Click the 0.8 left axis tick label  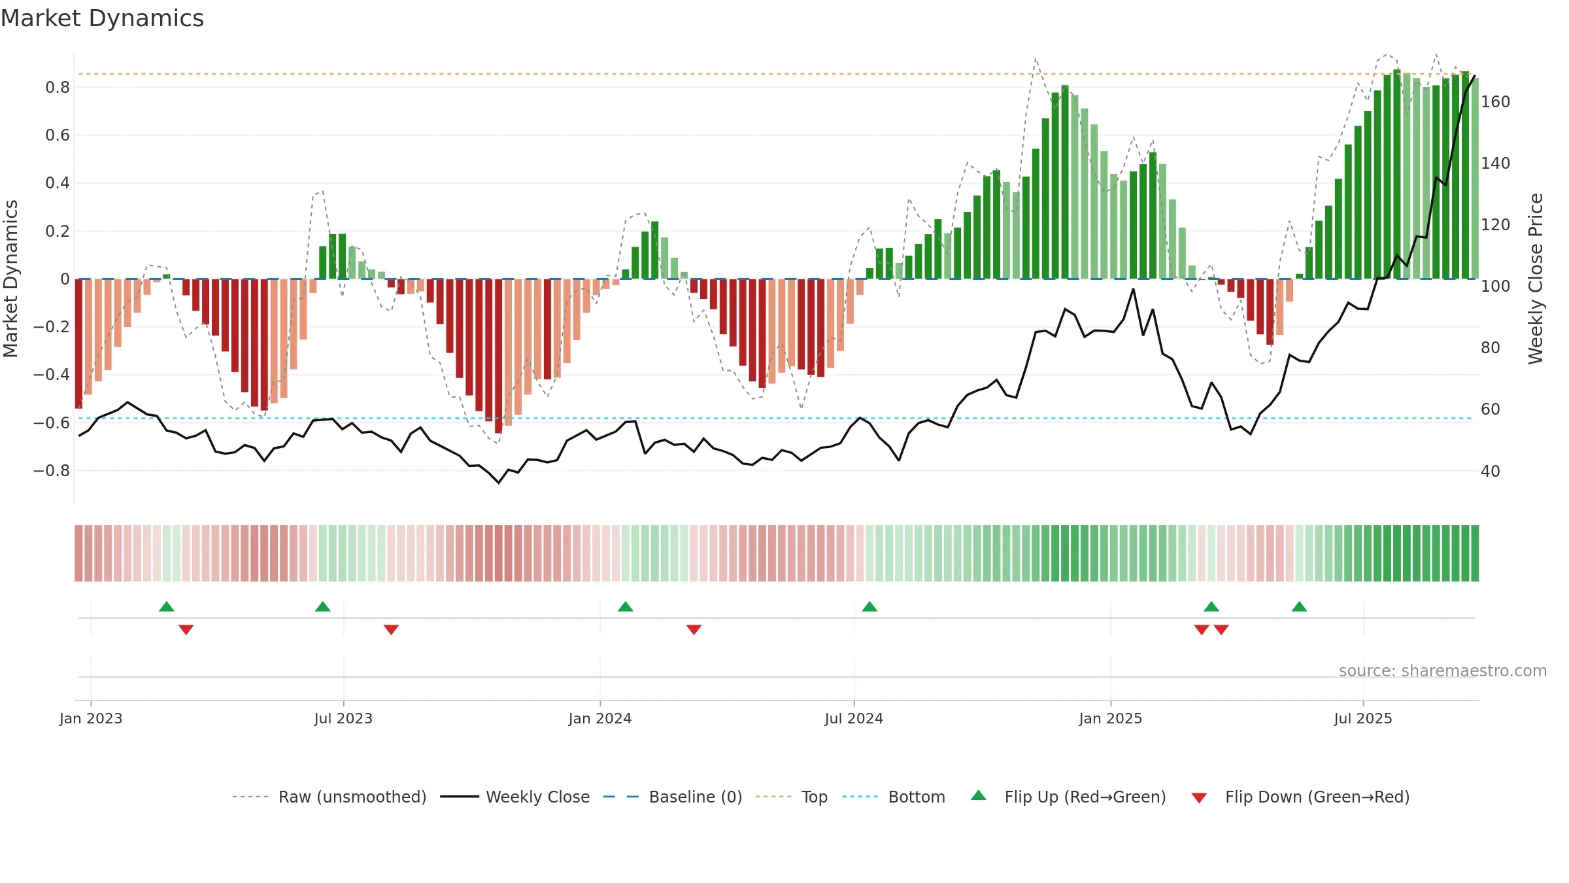click(x=58, y=88)
